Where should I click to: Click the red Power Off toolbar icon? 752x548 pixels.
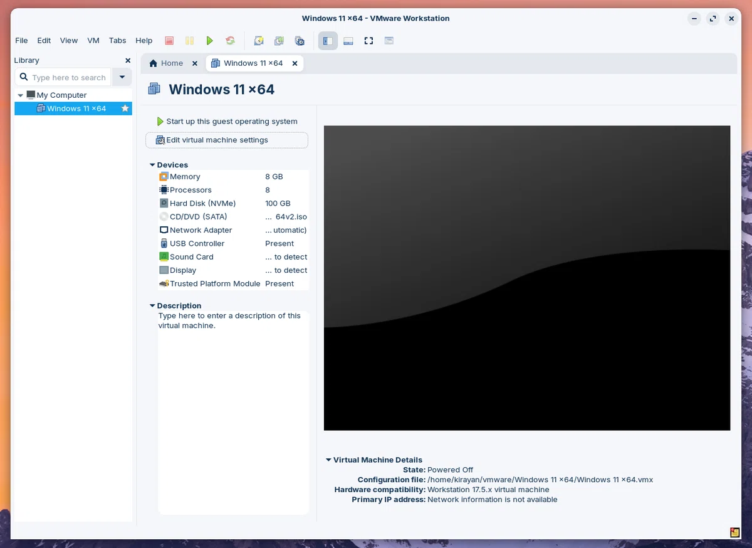[169, 41]
